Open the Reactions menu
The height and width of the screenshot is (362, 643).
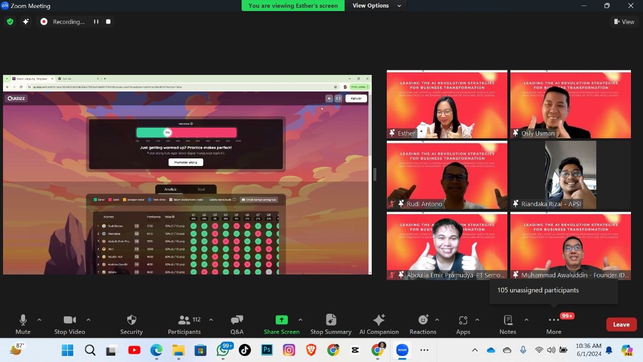click(423, 320)
